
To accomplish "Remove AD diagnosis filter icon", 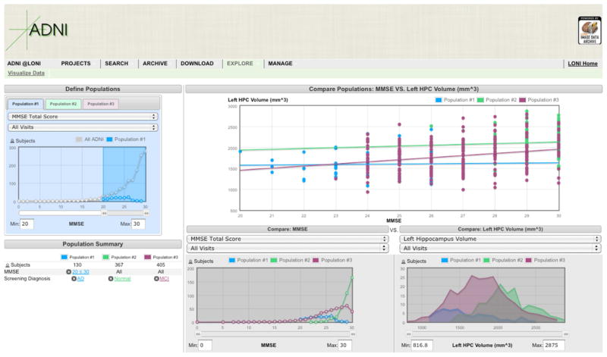I will (73, 279).
